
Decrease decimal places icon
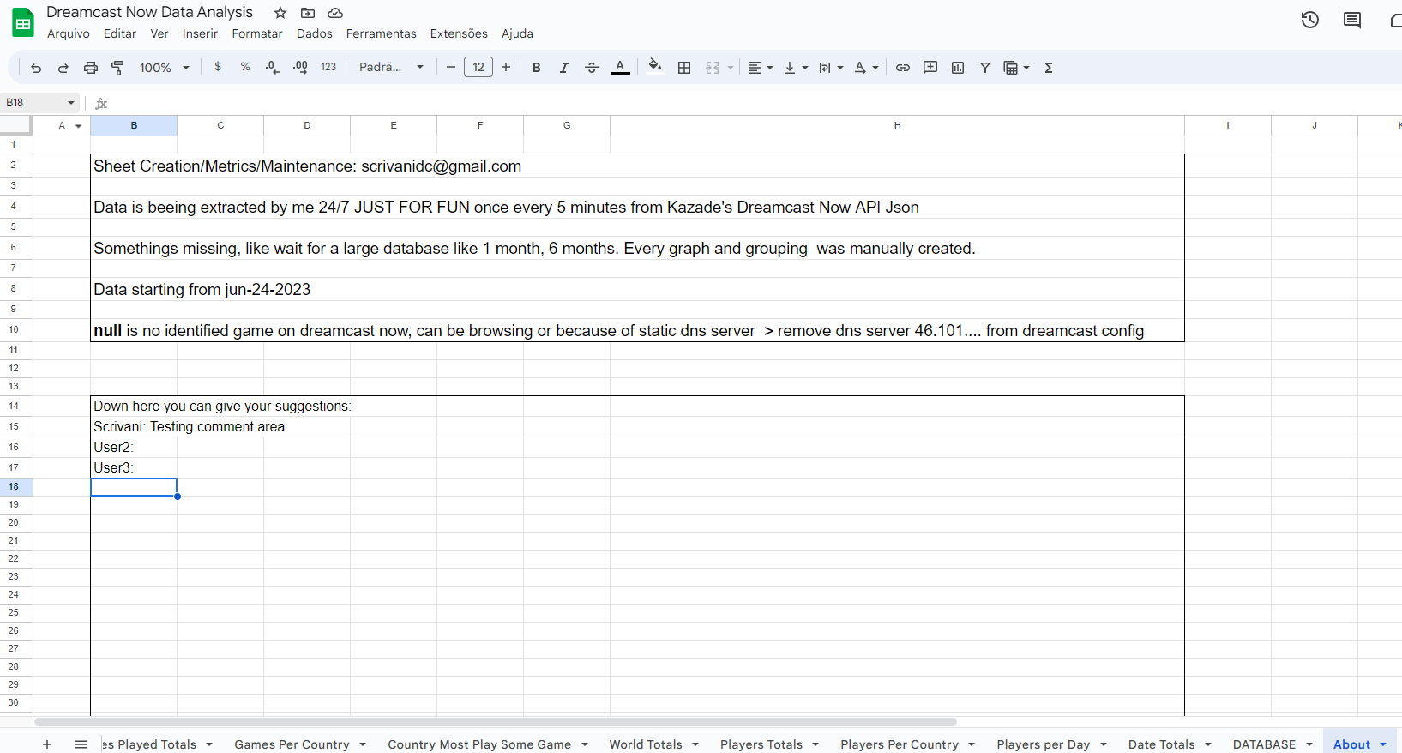(273, 67)
